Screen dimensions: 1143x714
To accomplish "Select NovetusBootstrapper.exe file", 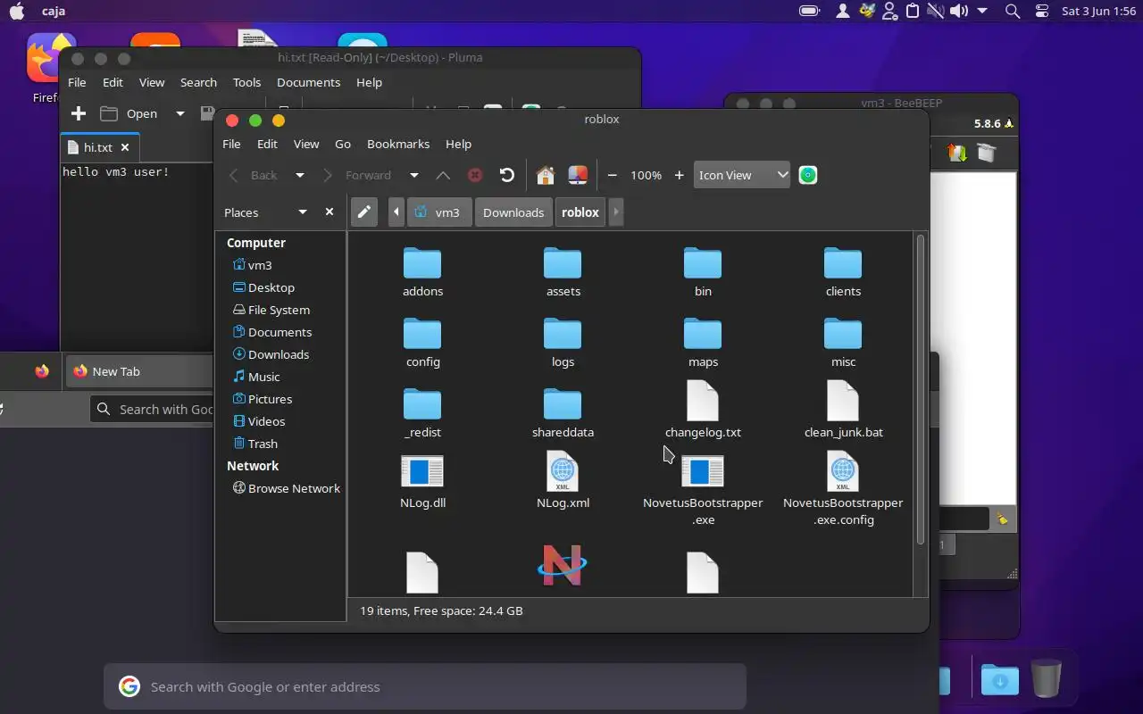I will click(x=703, y=488).
